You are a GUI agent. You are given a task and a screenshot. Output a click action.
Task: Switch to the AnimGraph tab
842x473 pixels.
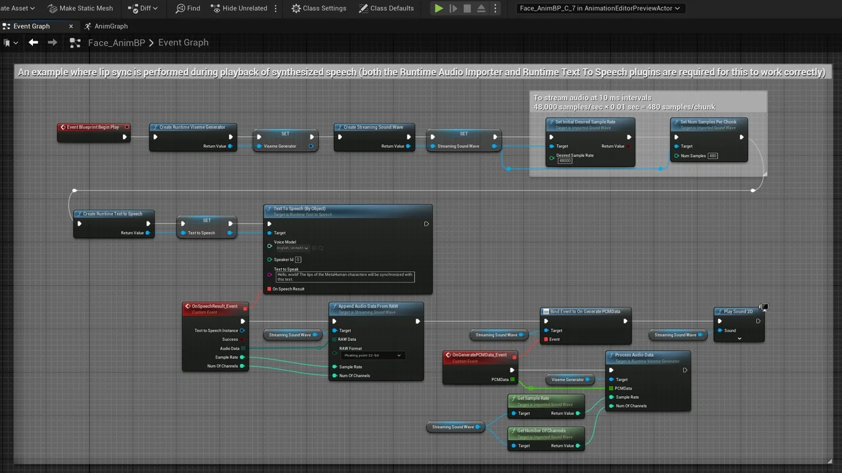[x=111, y=26]
